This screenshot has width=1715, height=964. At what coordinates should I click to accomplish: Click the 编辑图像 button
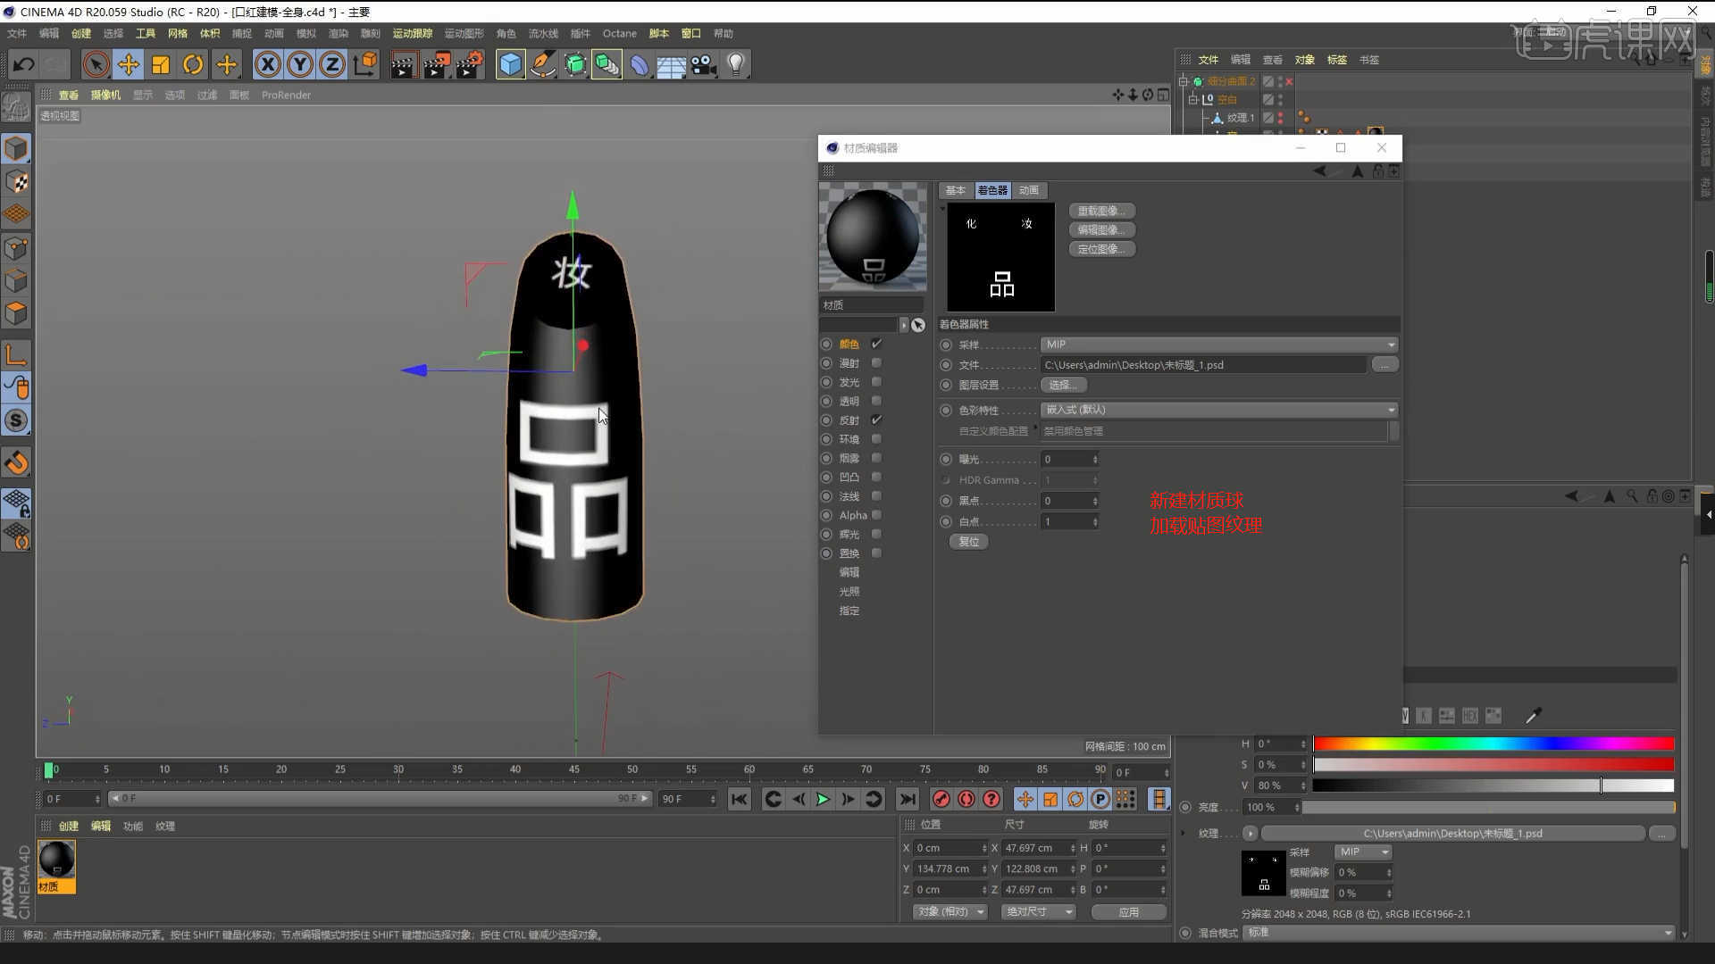(1102, 230)
